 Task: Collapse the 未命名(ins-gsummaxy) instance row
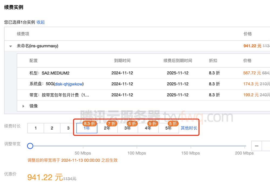tap(11, 46)
